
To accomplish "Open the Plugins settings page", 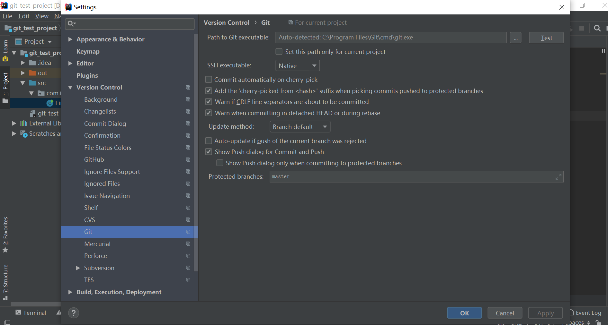I will click(87, 75).
